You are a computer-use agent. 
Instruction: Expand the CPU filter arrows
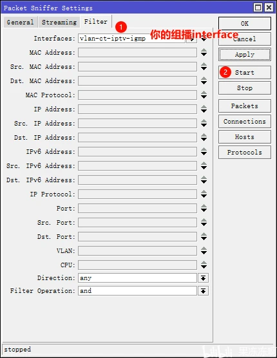point(204,265)
